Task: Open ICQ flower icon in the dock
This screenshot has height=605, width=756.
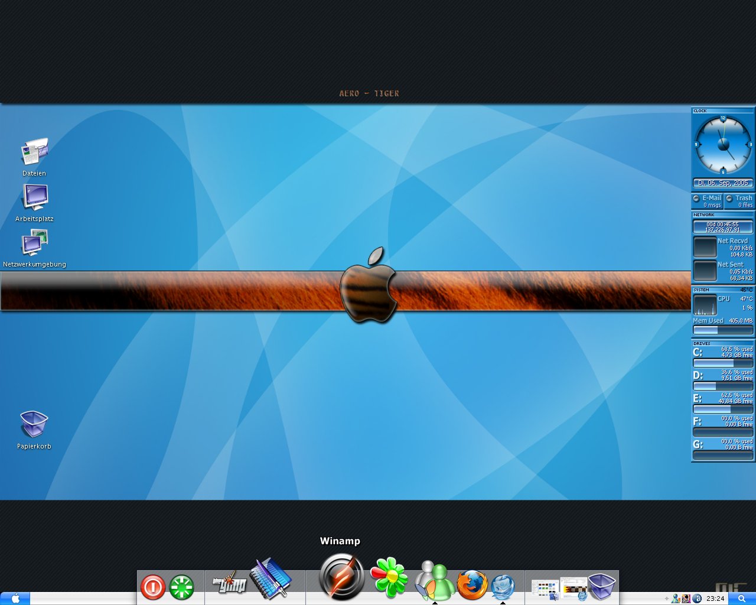Action: [389, 576]
